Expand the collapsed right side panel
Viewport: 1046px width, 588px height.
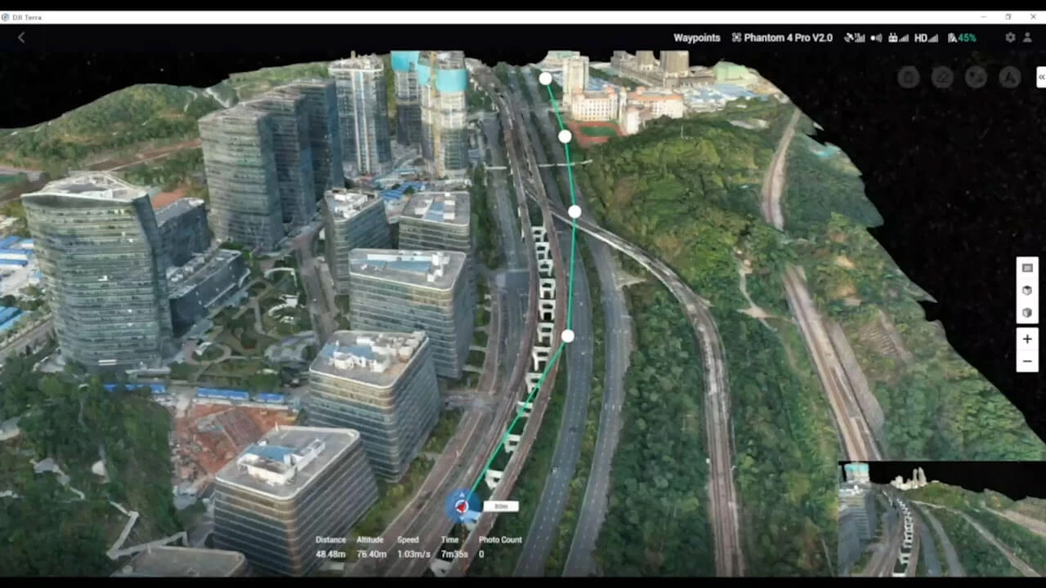1041,77
